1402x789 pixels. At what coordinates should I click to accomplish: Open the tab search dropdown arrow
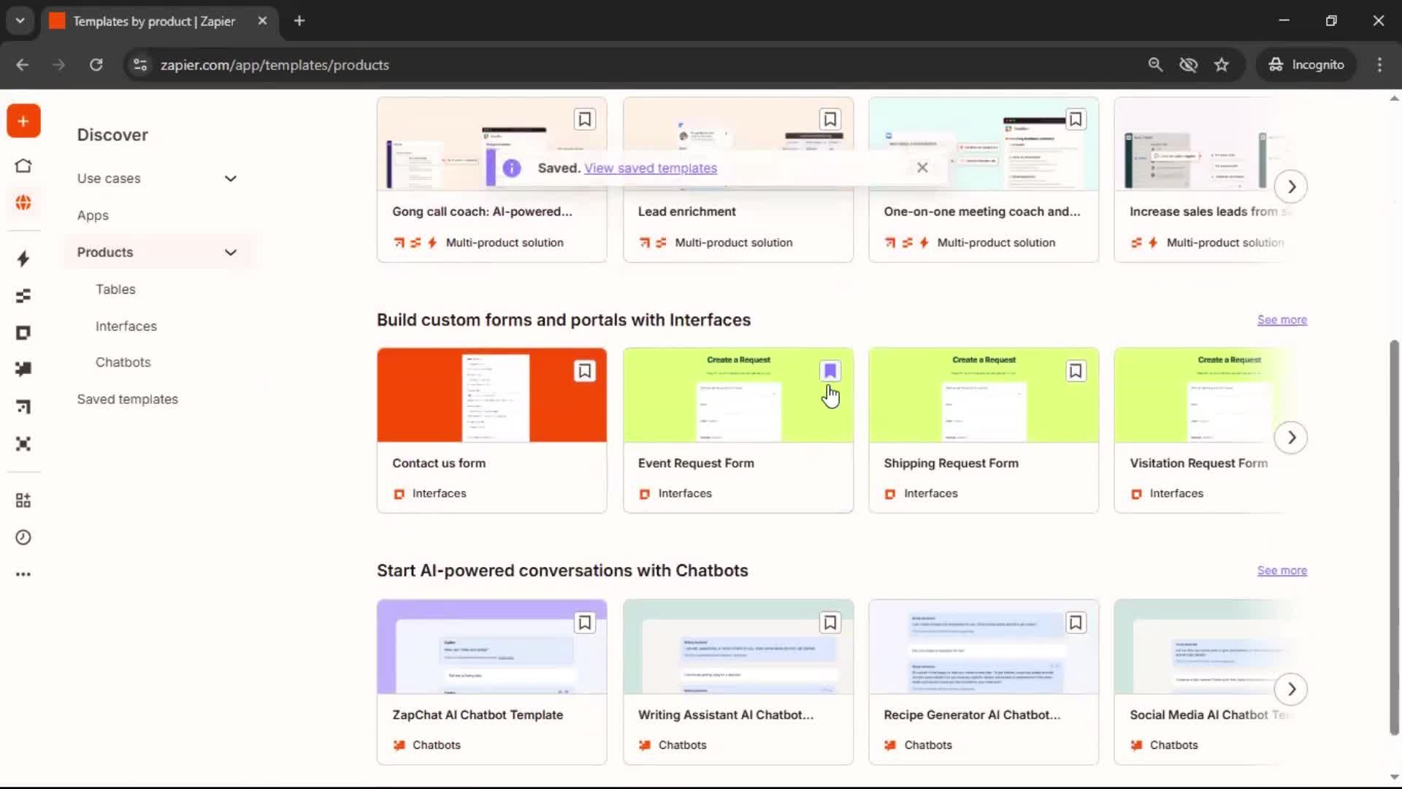coord(20,21)
